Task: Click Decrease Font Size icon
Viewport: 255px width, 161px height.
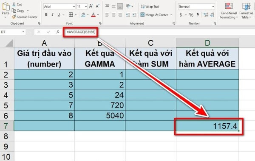Action: pos(97,6)
